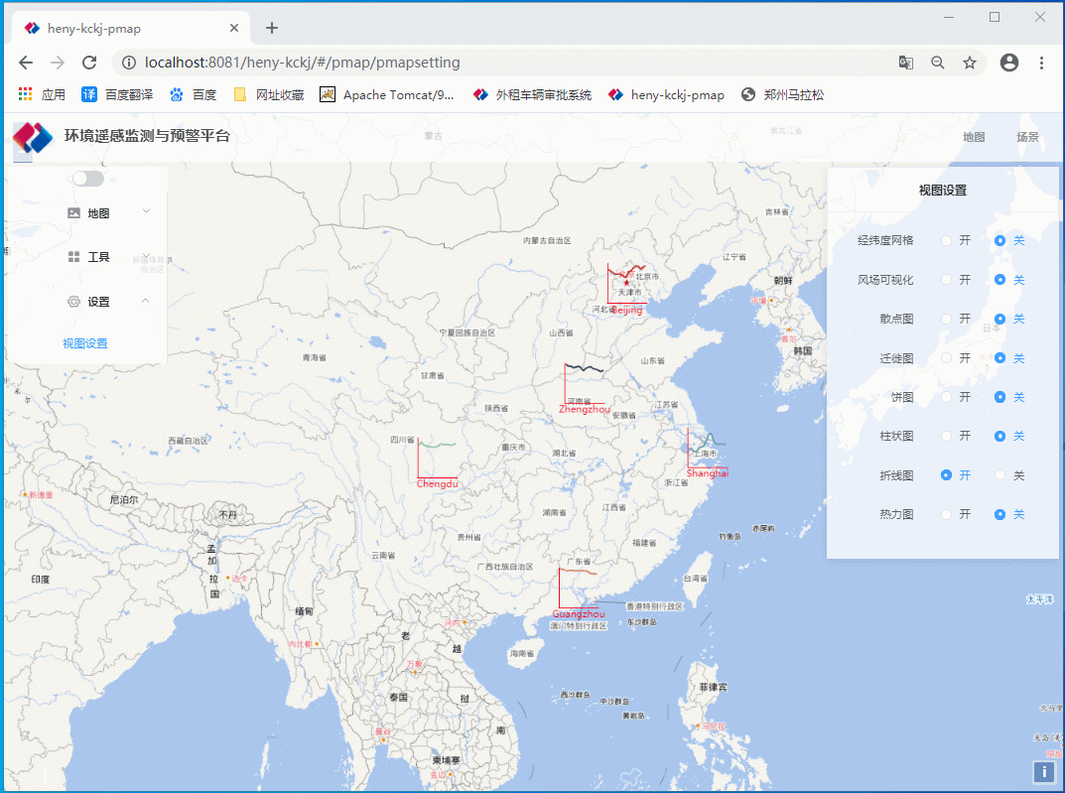Click the 视图设置 panel heading
The height and width of the screenshot is (793, 1065).
pos(943,191)
